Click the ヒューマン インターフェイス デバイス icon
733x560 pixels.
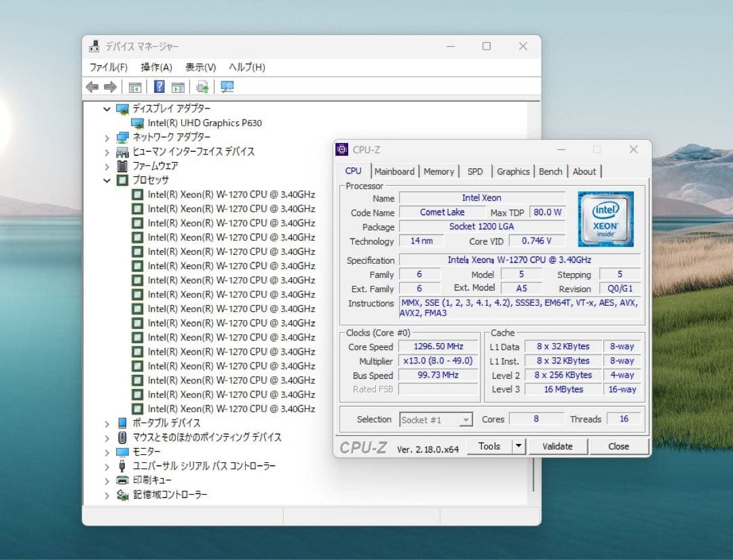click(122, 152)
